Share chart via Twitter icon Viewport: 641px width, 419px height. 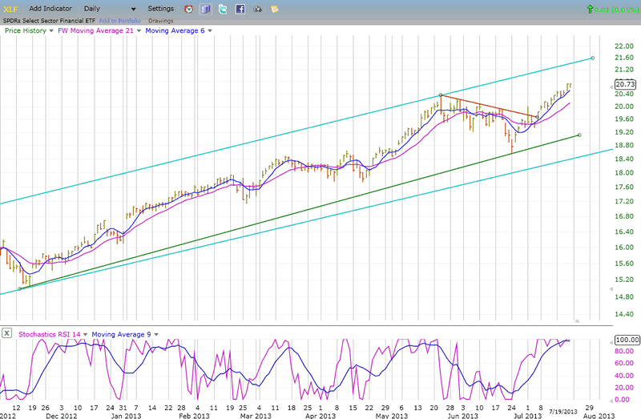click(222, 9)
